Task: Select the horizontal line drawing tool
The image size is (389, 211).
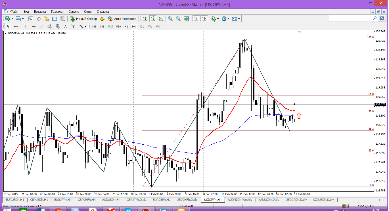Action: 34,26
